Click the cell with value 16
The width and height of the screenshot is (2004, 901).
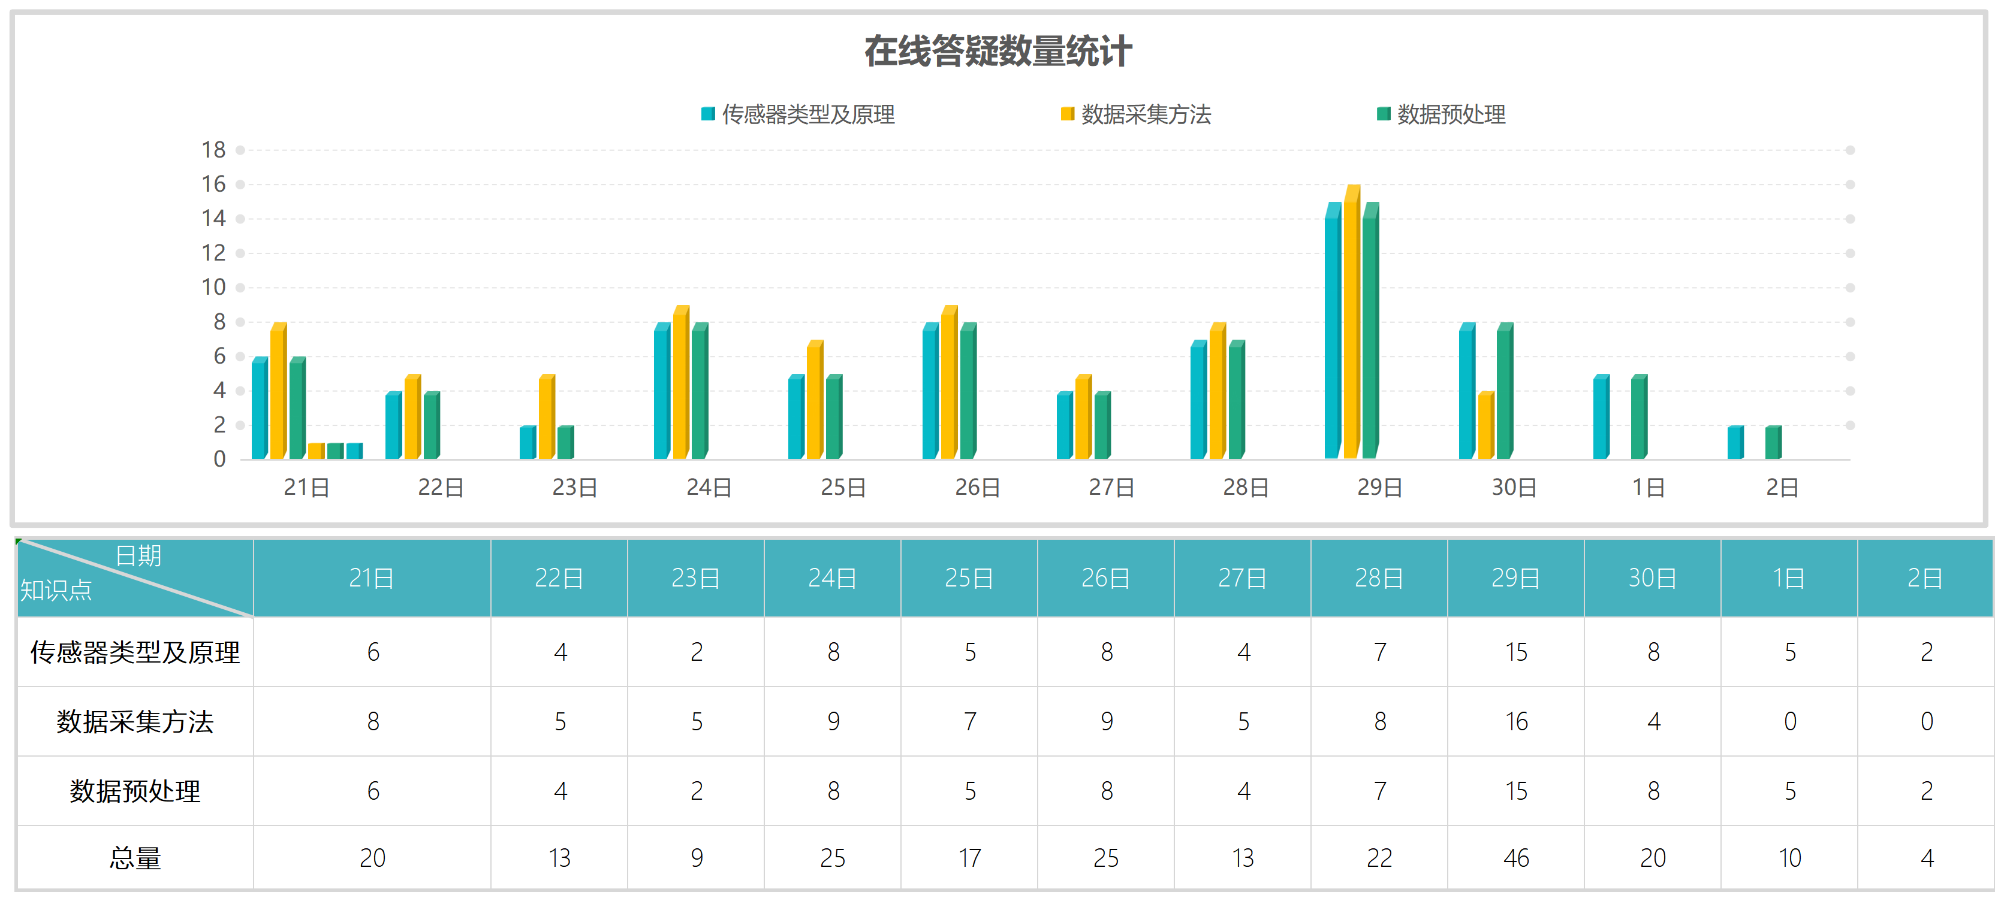(1515, 721)
